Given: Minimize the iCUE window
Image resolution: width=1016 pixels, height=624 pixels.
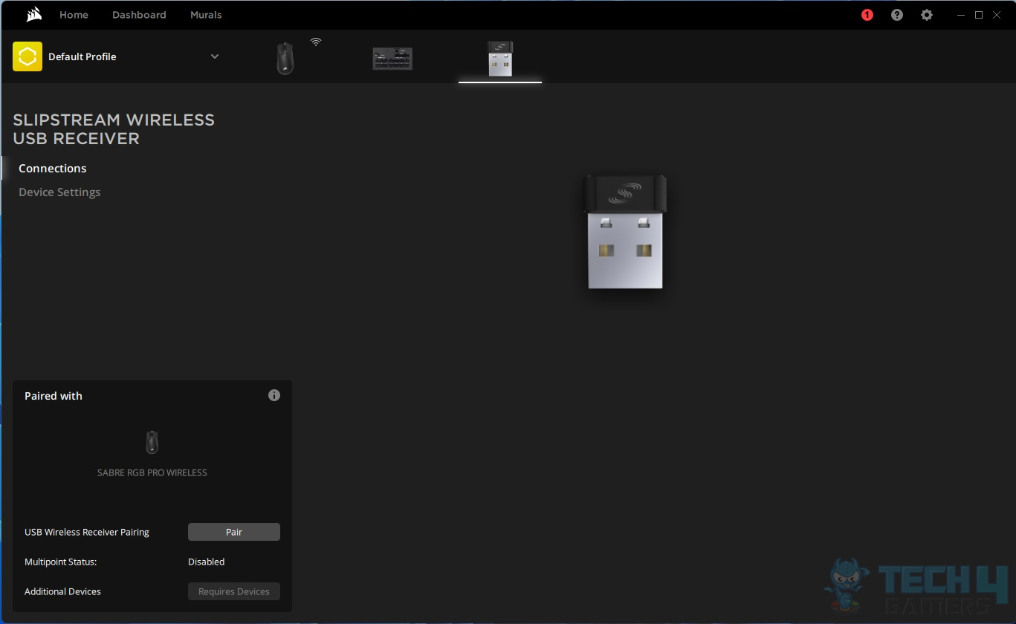Looking at the screenshot, I should coord(962,15).
